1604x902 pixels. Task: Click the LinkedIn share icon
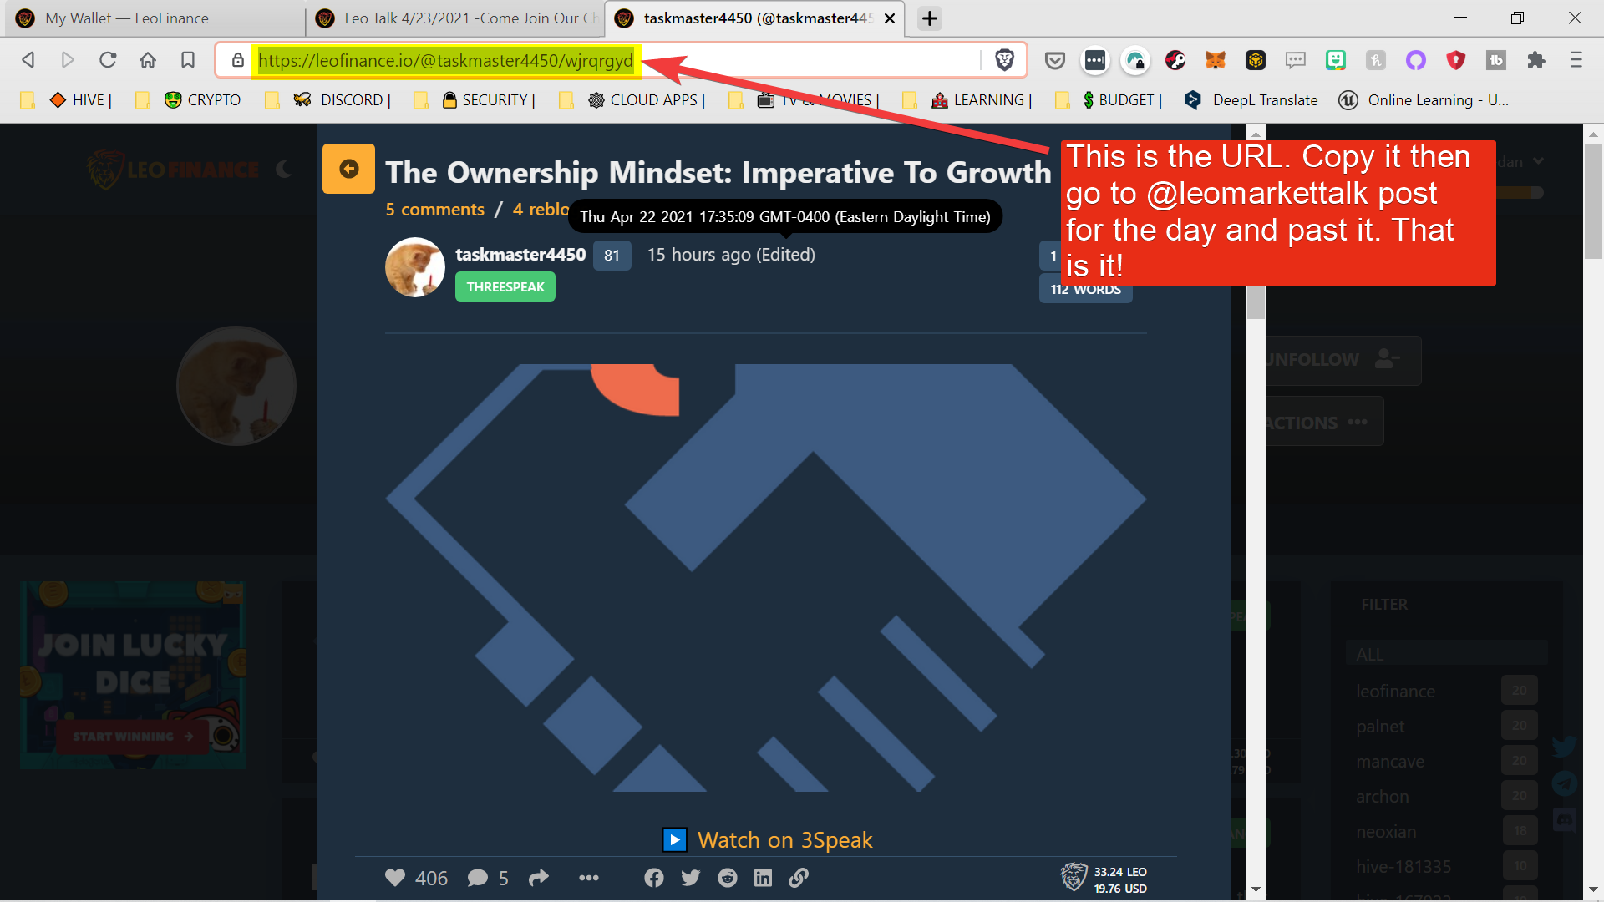tap(764, 878)
